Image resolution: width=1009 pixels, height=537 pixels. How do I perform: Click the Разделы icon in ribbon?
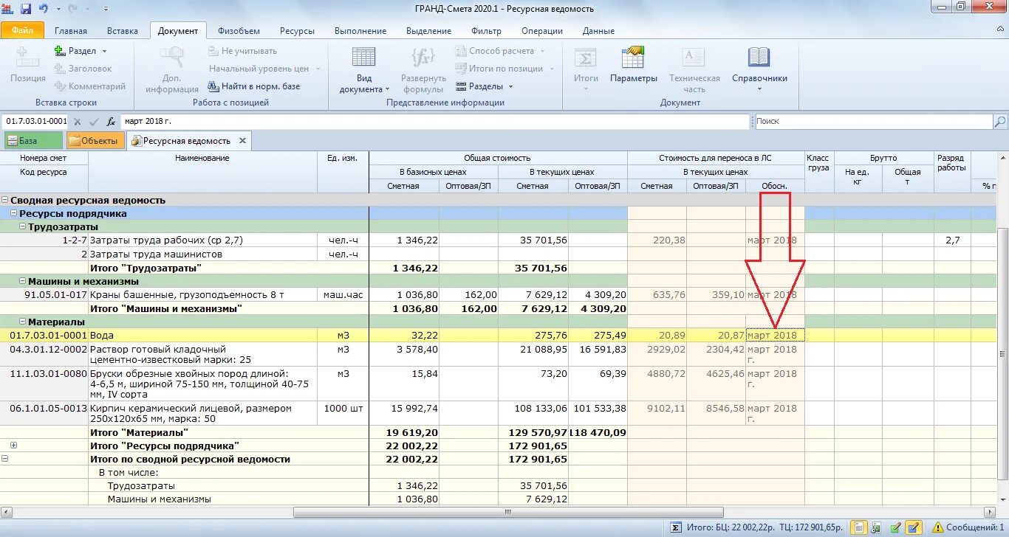(x=460, y=86)
